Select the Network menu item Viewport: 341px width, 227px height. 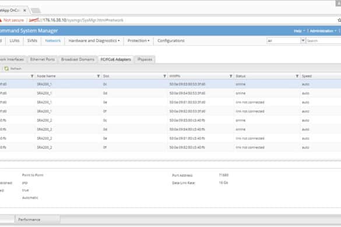(x=53, y=41)
